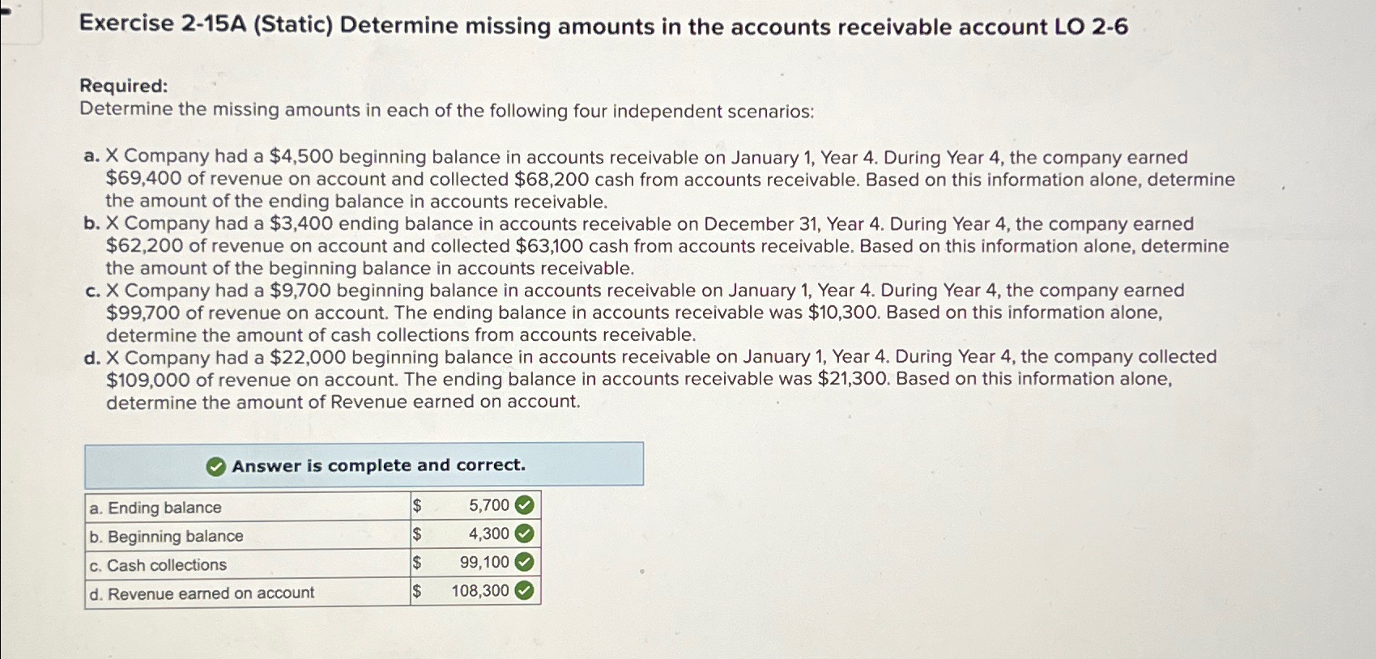Click the green checkmark next to 4,300
Image resolution: width=1376 pixels, height=659 pixels.
[x=525, y=534]
